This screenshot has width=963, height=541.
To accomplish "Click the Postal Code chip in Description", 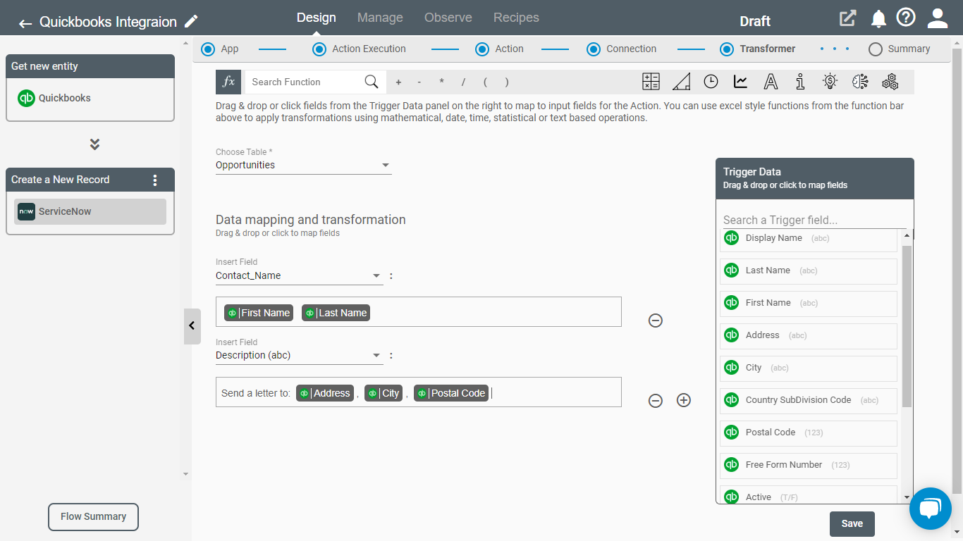I will (x=451, y=393).
